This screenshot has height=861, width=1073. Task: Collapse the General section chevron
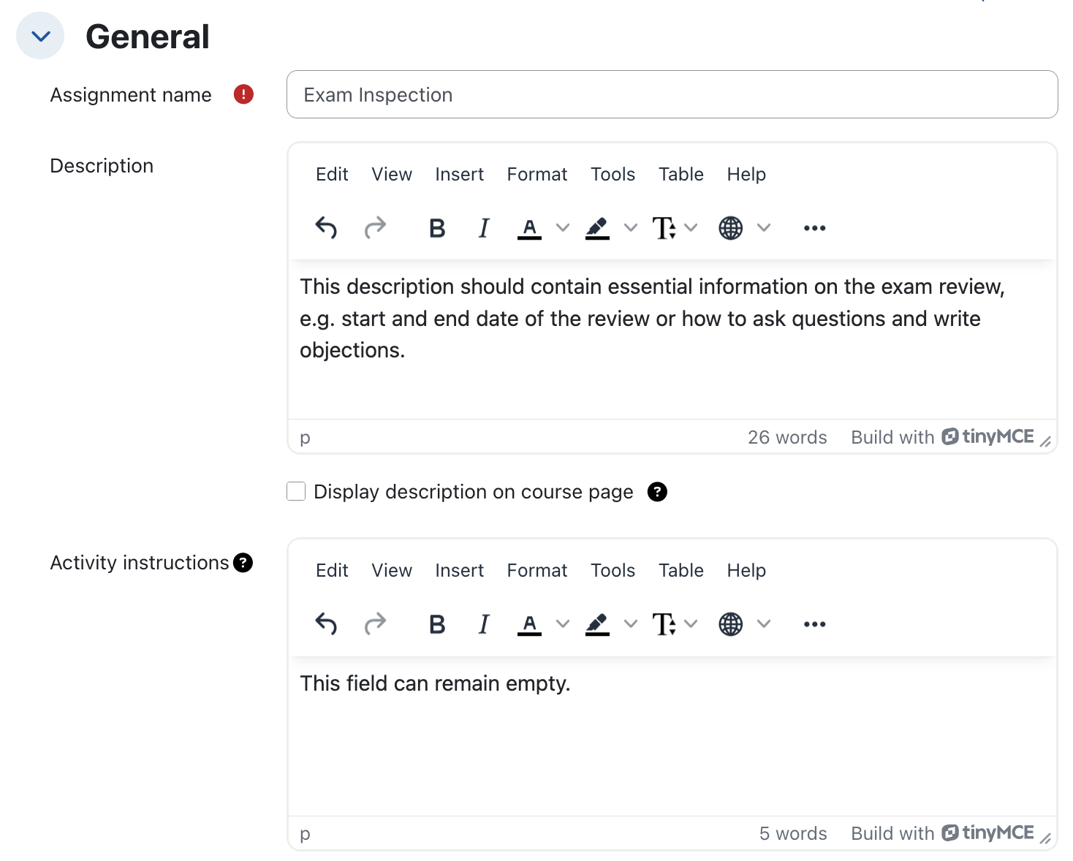click(x=40, y=36)
